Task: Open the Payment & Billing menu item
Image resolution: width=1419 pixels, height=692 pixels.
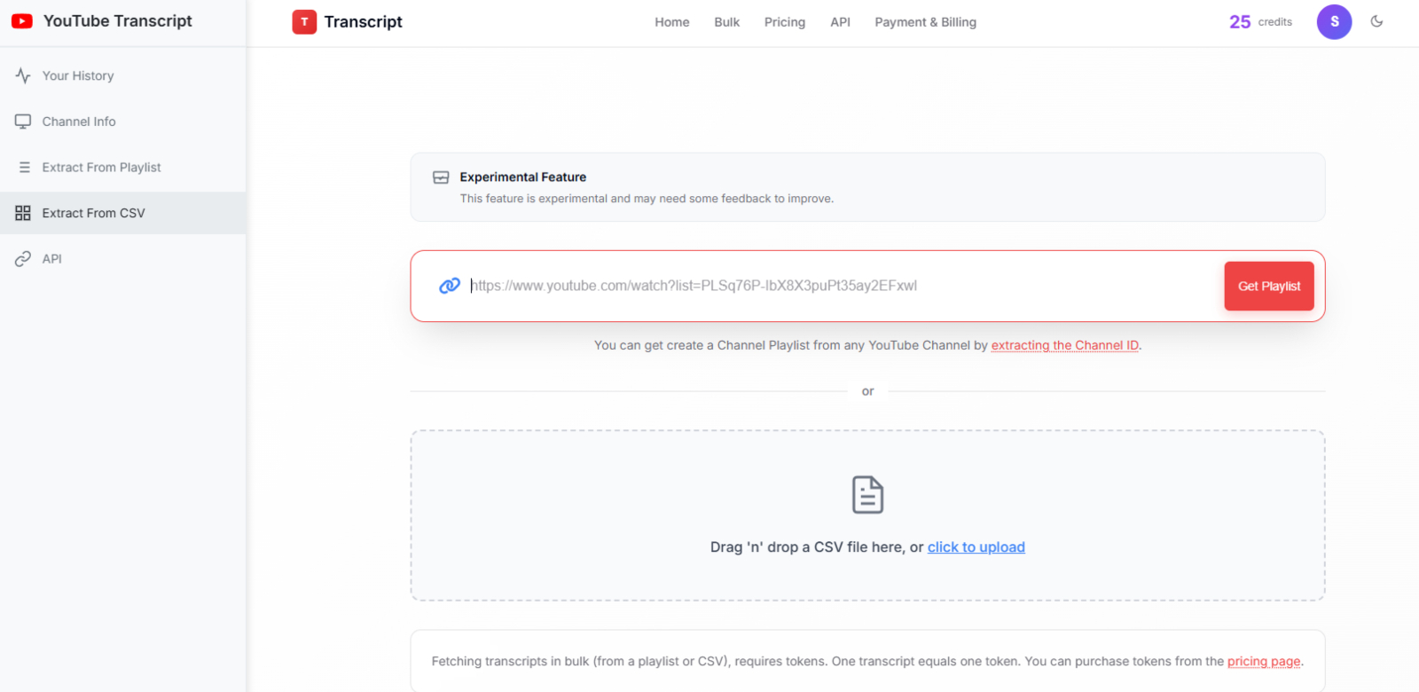Action: [924, 21]
